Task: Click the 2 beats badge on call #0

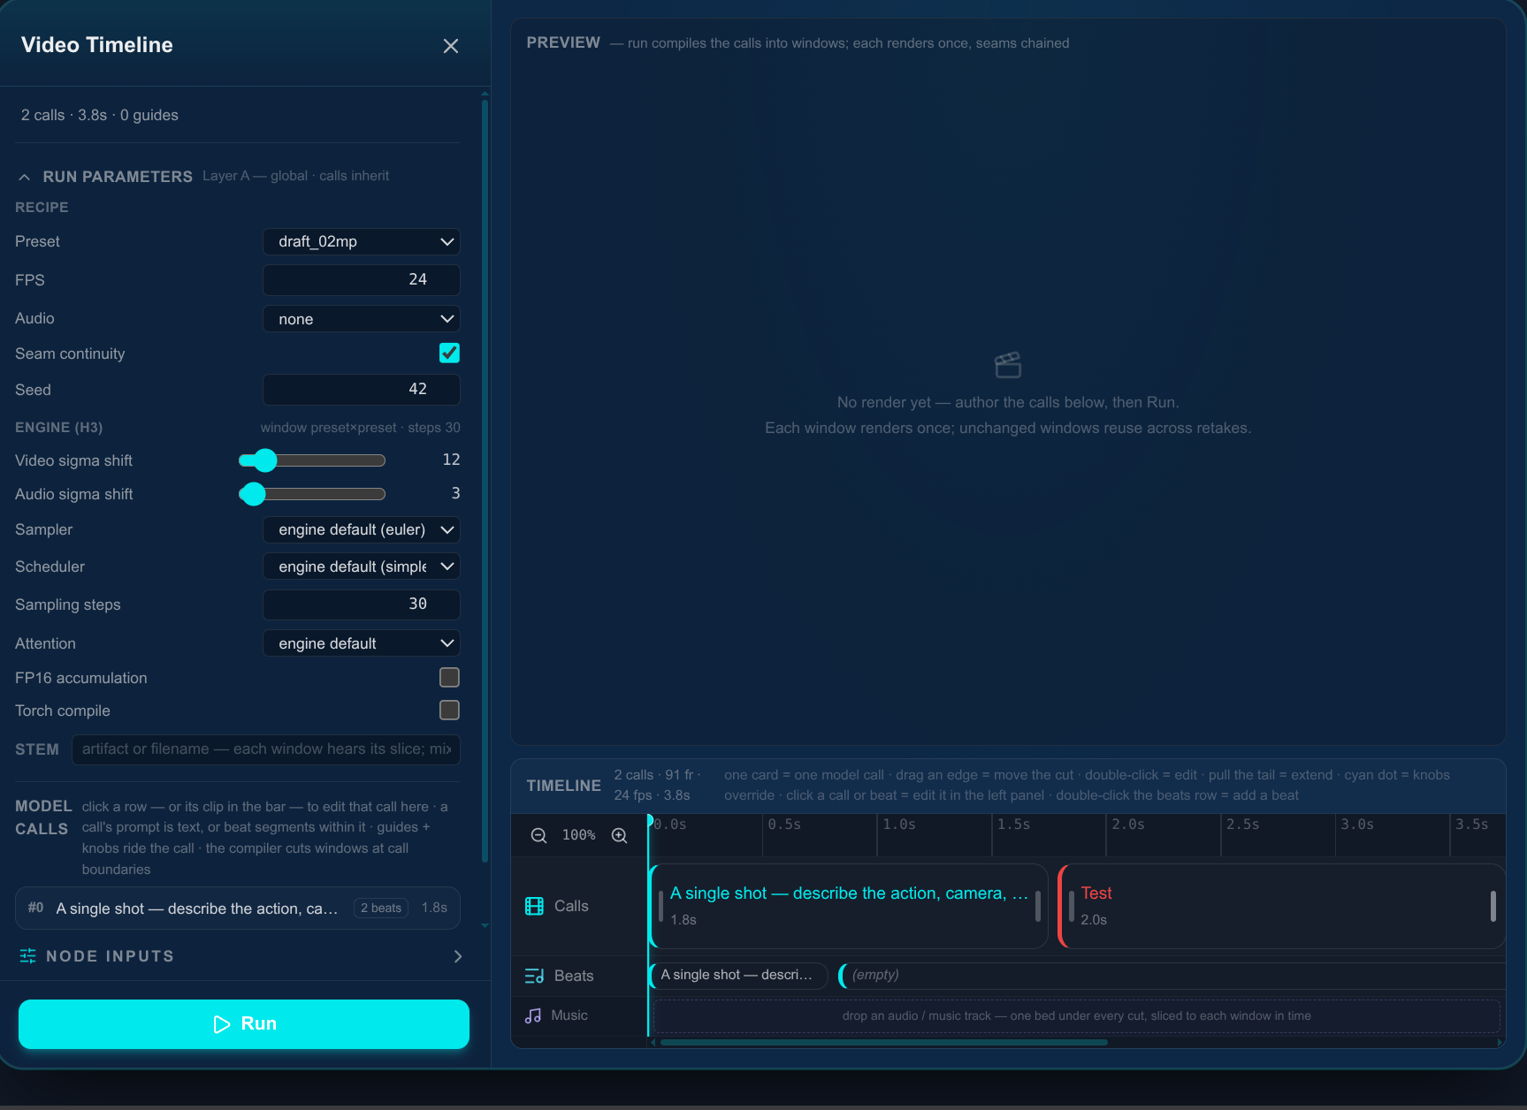Action: [381, 908]
